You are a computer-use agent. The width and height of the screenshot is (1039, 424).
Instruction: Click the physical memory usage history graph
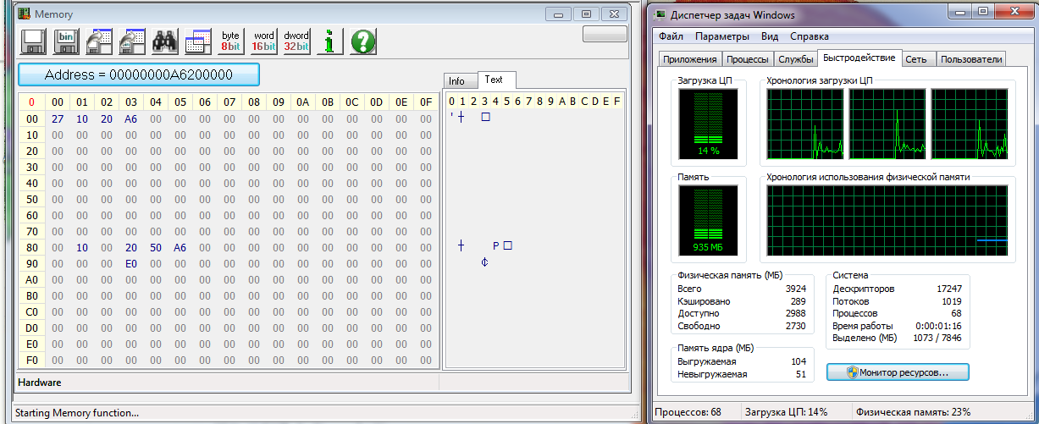coord(887,222)
